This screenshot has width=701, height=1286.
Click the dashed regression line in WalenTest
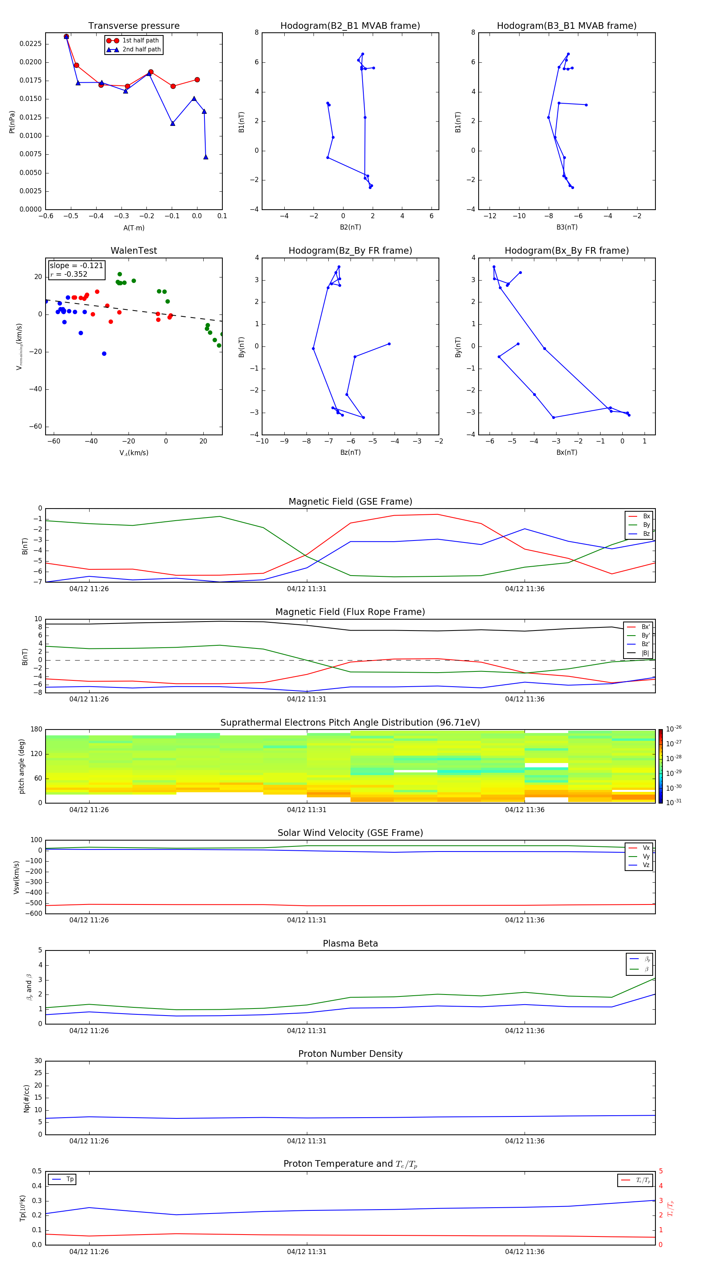(x=133, y=310)
